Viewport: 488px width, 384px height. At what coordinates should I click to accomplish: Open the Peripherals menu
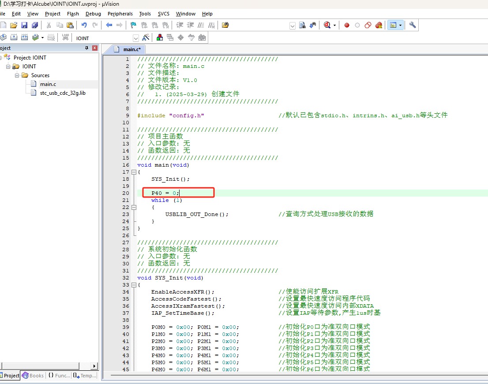coord(120,14)
